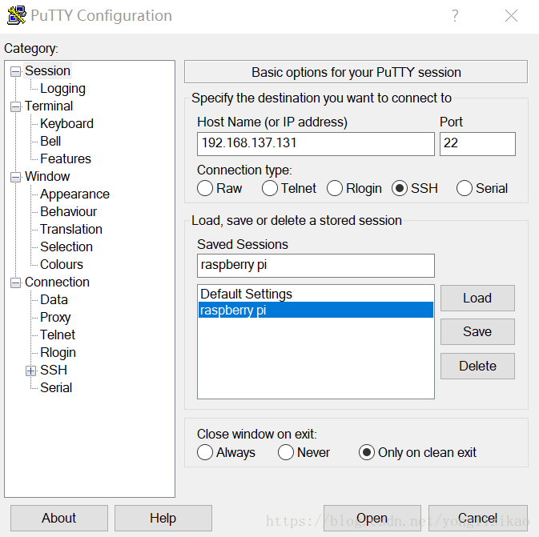The width and height of the screenshot is (539, 537).
Task: Open Proxy settings
Action: click(55, 317)
